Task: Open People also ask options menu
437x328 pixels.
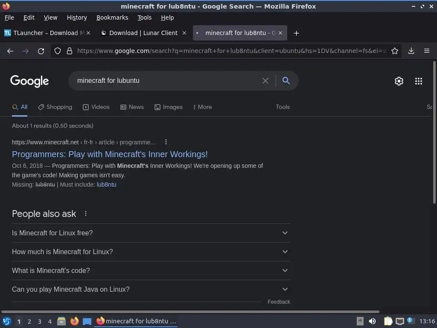Action: click(x=85, y=214)
